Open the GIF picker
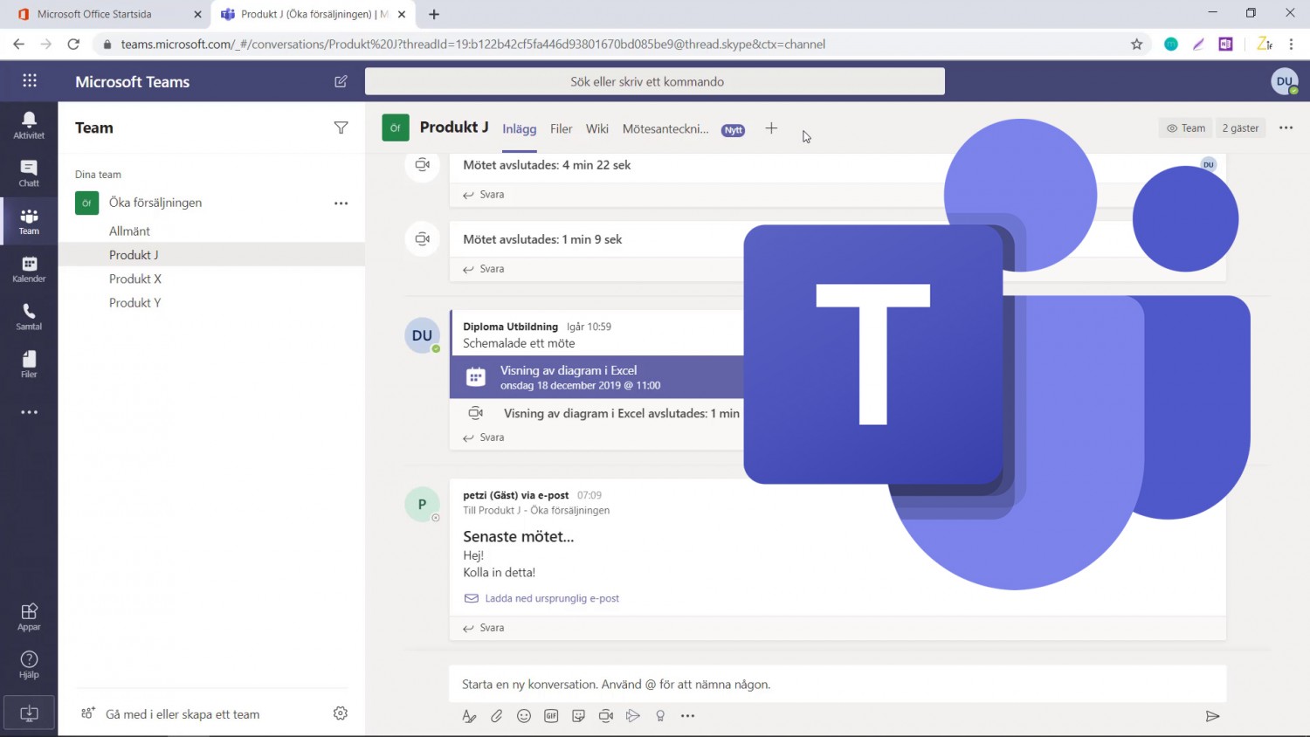The width and height of the screenshot is (1310, 737). pos(551,716)
